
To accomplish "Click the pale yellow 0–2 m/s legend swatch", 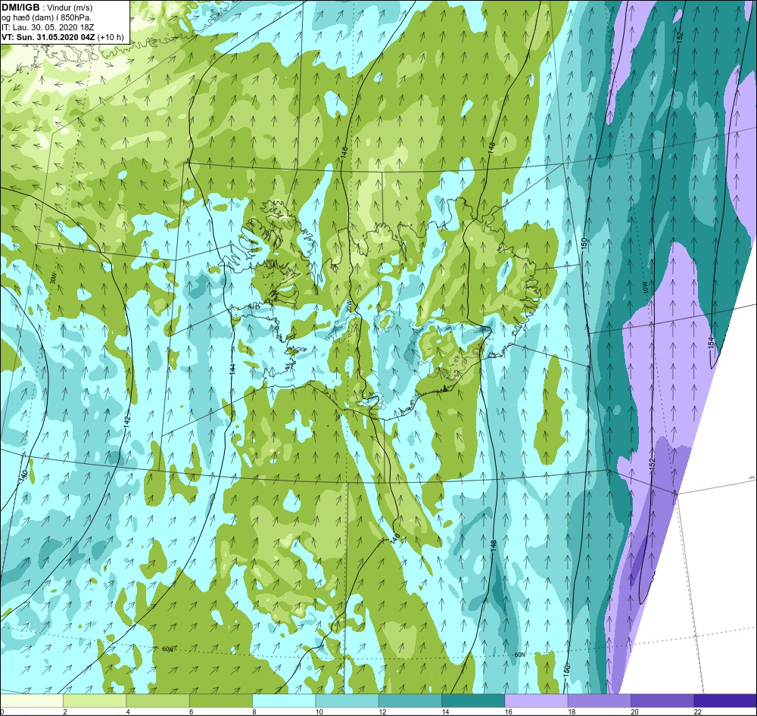I will click(x=32, y=700).
